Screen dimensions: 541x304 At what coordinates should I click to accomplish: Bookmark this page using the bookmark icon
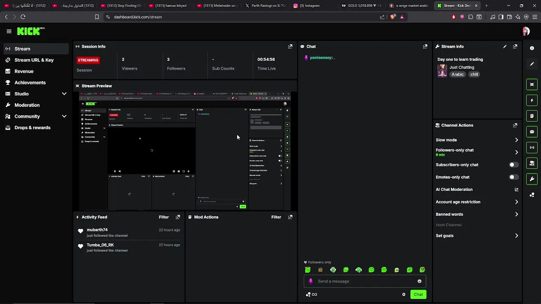click(97, 17)
